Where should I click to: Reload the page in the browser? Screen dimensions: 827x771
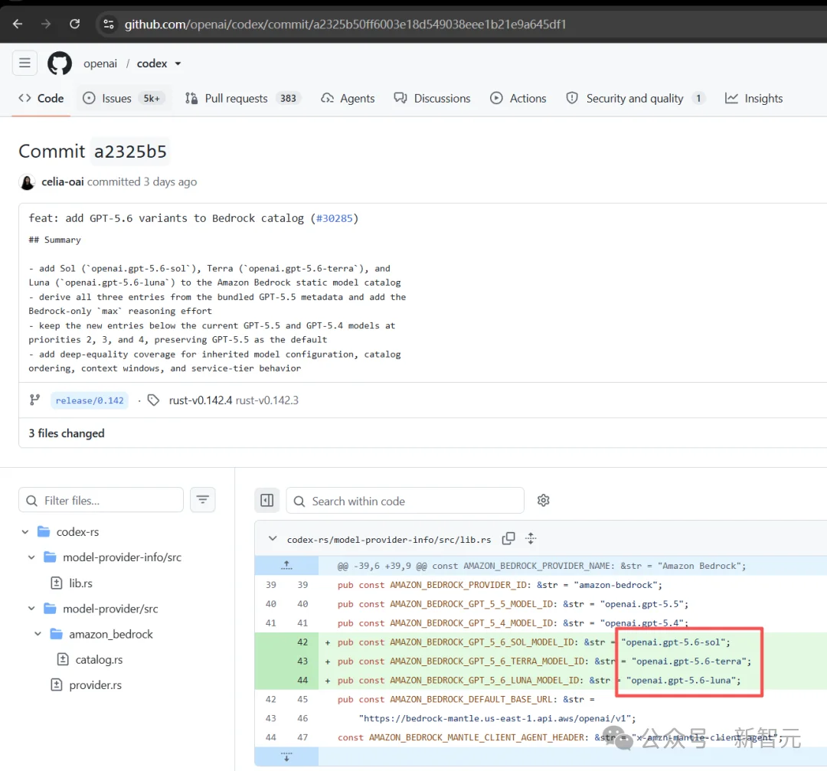(75, 24)
